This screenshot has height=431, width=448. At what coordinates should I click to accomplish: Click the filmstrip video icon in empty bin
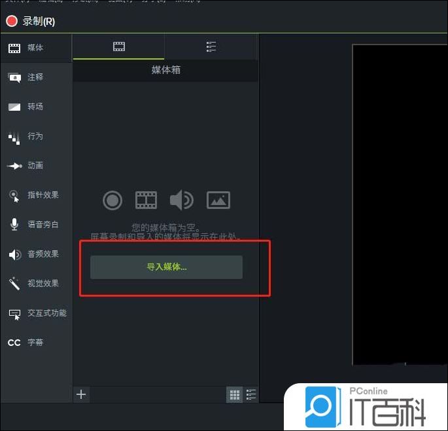(x=146, y=200)
